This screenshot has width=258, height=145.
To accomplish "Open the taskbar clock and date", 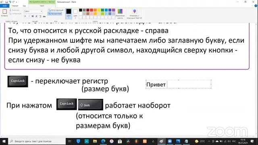I will (x=243, y=141).
